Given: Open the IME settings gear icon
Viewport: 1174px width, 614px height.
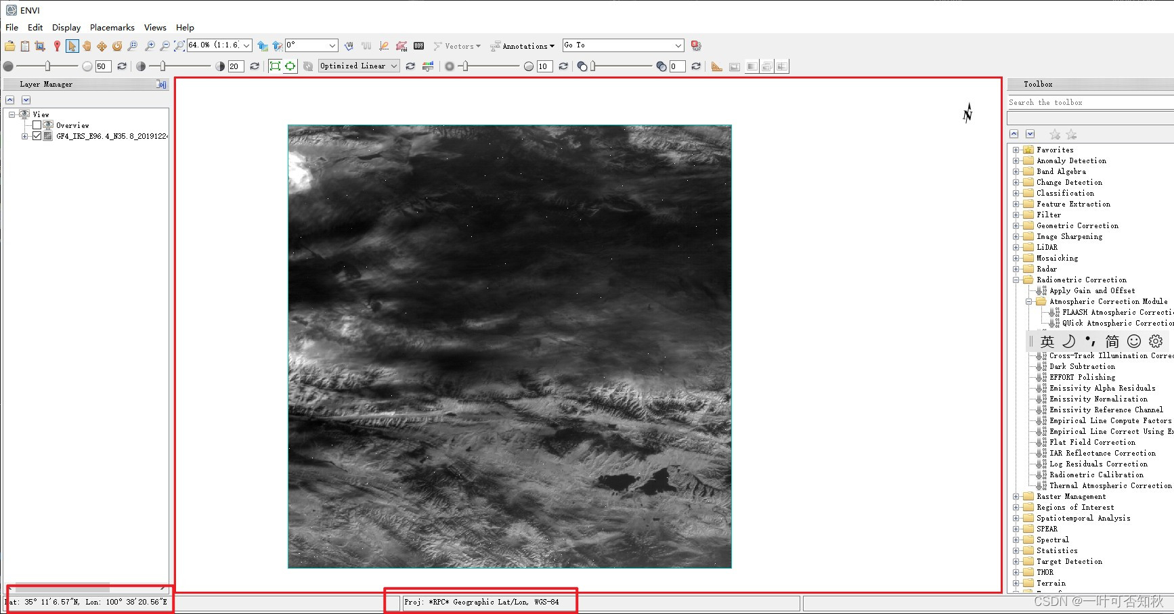Looking at the screenshot, I should [x=1156, y=342].
